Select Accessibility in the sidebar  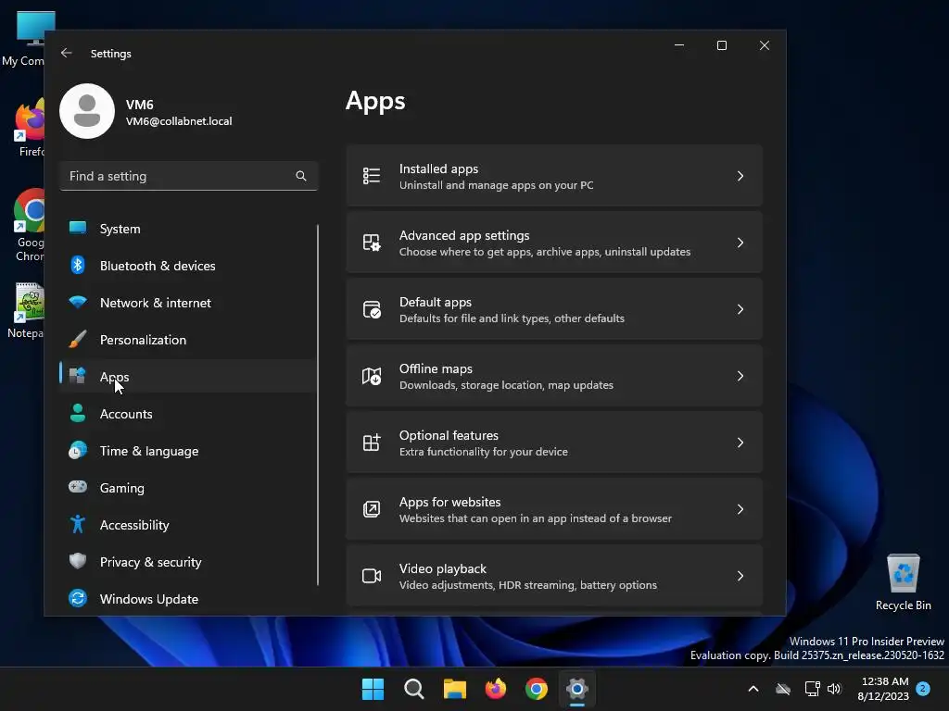coord(187,525)
